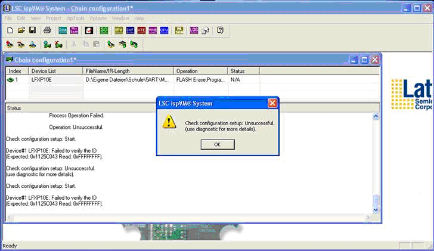Click the chip with red stripe icon
434x251 pixels.
click(21, 44)
